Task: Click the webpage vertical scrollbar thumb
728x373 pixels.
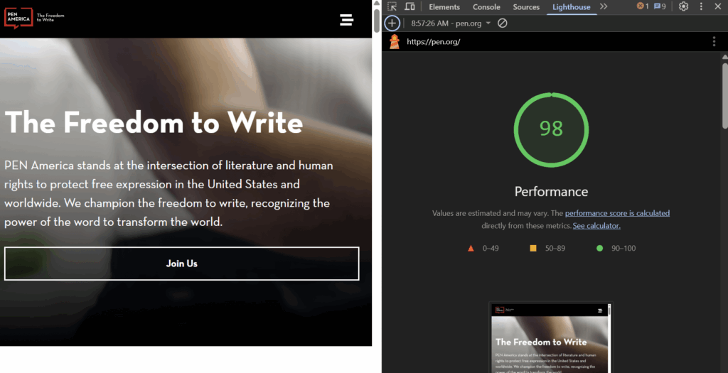Action: click(377, 20)
